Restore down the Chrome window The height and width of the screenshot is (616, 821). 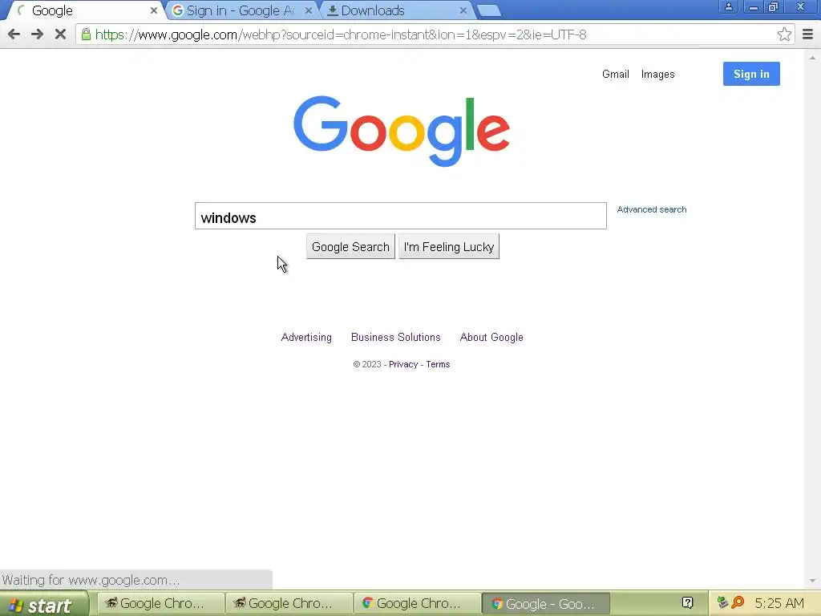(x=773, y=6)
